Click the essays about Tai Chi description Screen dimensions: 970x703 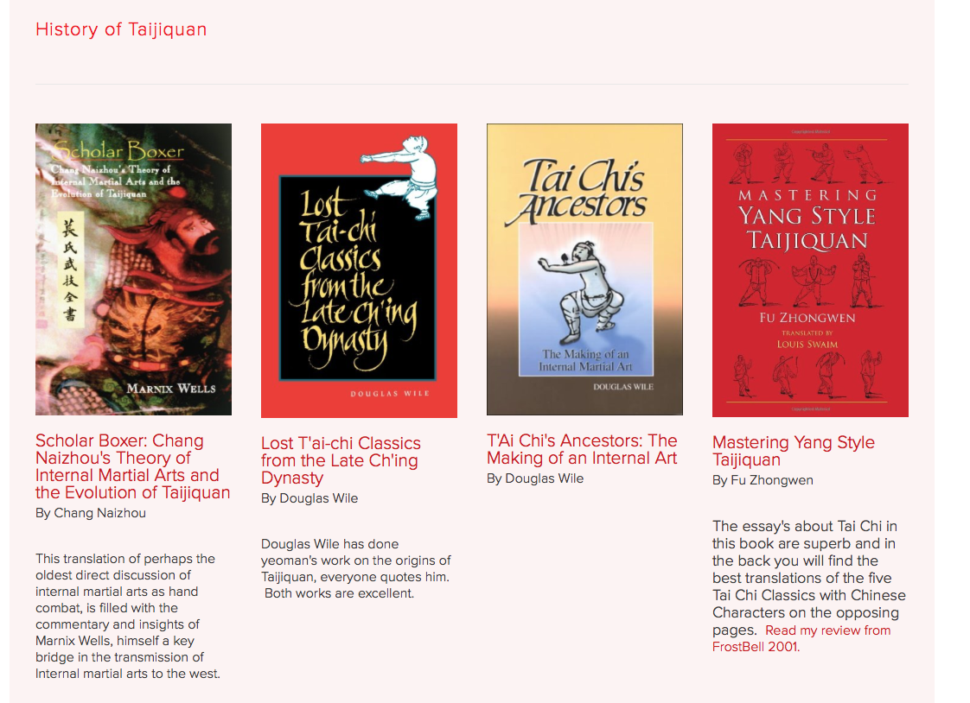tap(809, 578)
